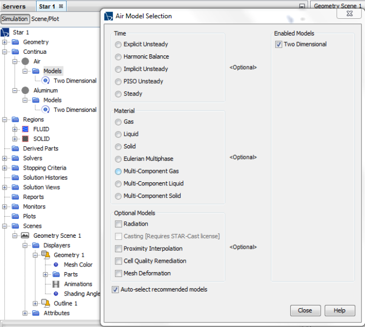Enable the Radiation optional model
Image resolution: width=365 pixels, height=327 pixels.
[x=119, y=224]
